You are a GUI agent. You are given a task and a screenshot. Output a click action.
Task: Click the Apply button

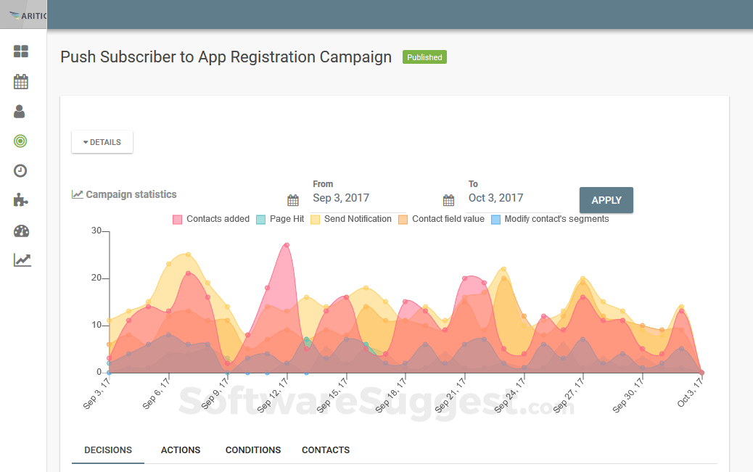pyautogui.click(x=606, y=200)
